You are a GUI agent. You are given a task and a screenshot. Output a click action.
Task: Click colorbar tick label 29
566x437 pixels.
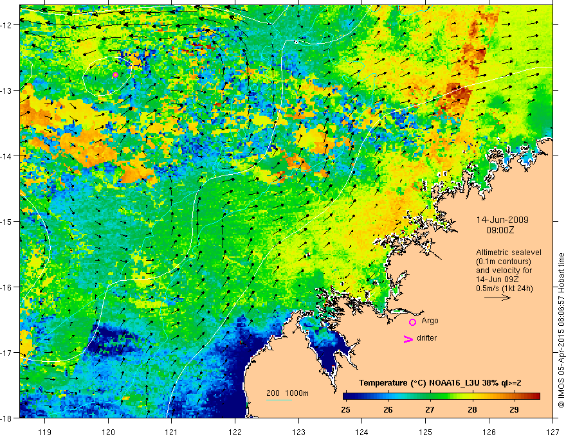coord(514,409)
